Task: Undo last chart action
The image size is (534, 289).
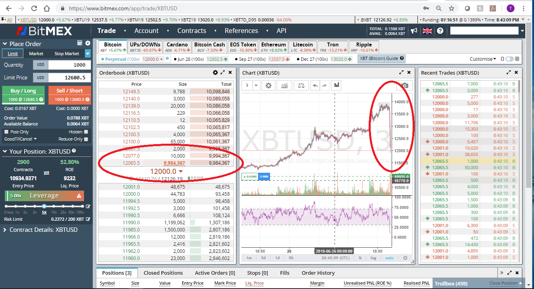Action: [x=316, y=85]
